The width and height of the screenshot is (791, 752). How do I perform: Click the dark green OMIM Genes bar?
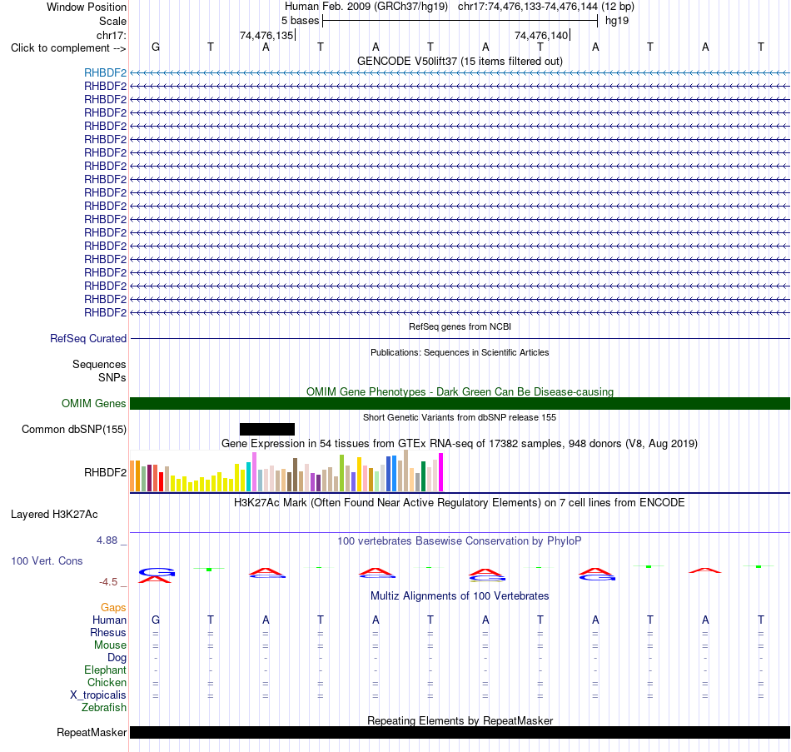point(460,403)
